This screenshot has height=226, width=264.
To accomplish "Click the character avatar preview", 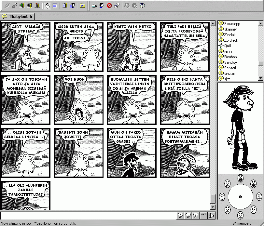I will [241, 128].
